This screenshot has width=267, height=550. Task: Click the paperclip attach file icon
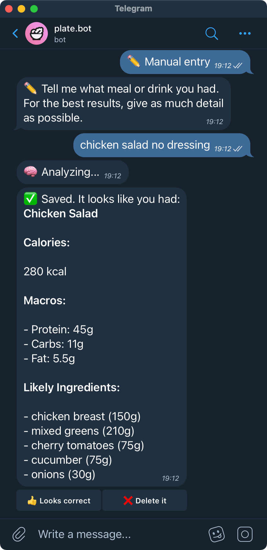[x=19, y=534]
